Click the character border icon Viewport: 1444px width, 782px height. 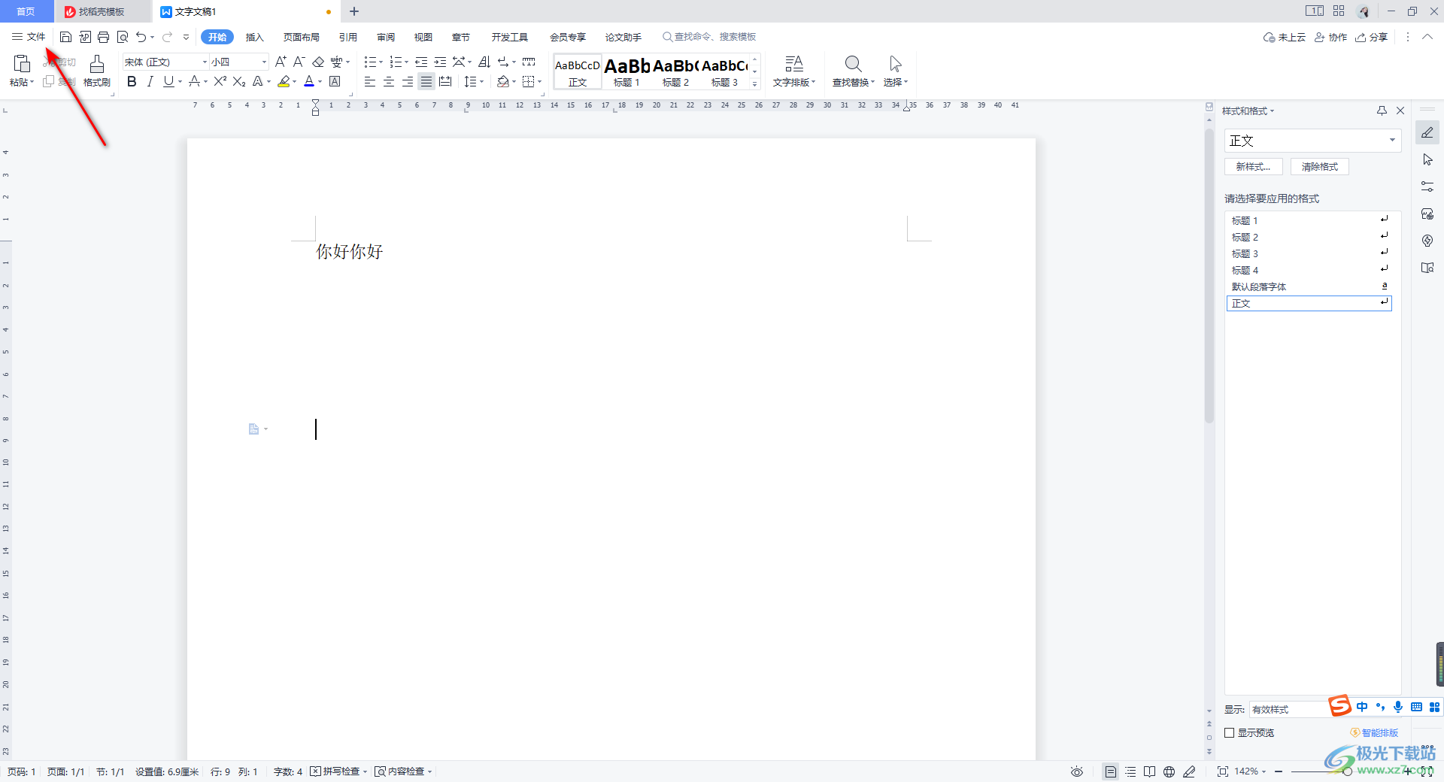coord(335,81)
